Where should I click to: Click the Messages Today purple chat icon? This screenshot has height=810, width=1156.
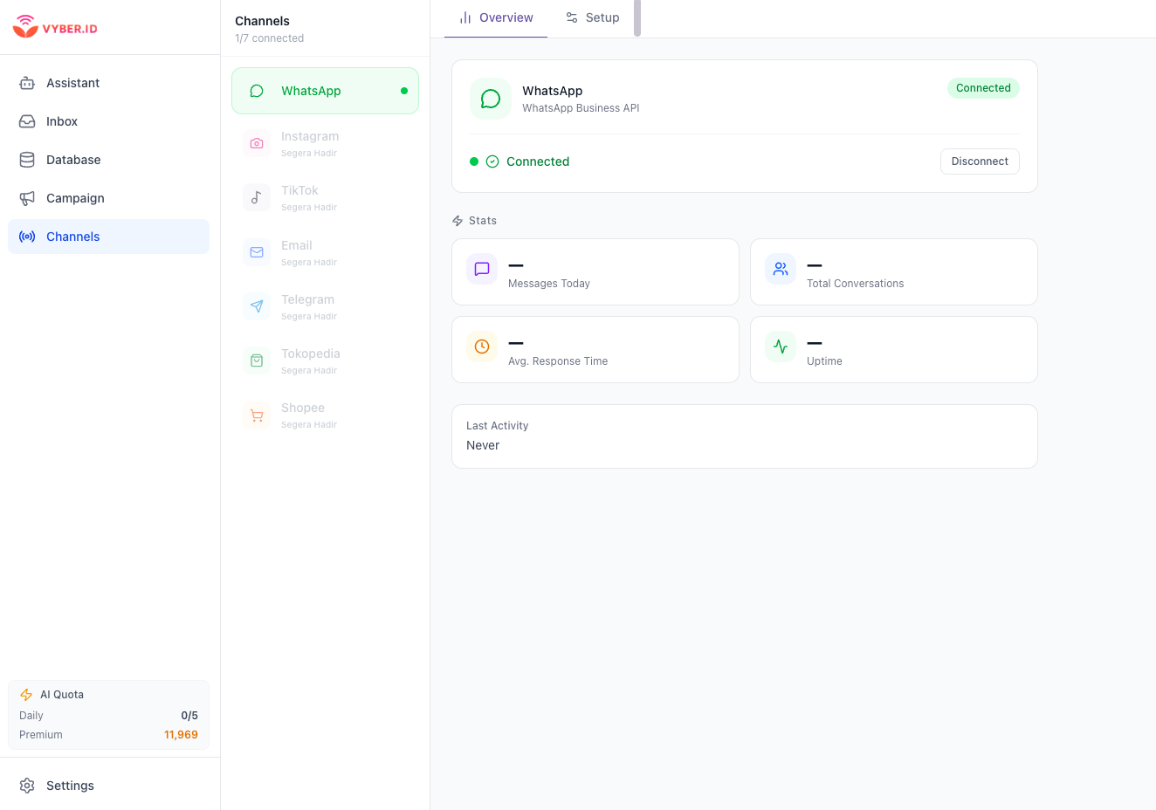(x=482, y=269)
